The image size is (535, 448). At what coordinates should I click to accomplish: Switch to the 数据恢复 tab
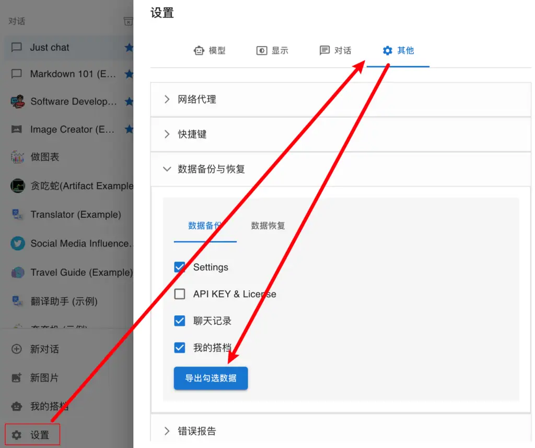(267, 226)
